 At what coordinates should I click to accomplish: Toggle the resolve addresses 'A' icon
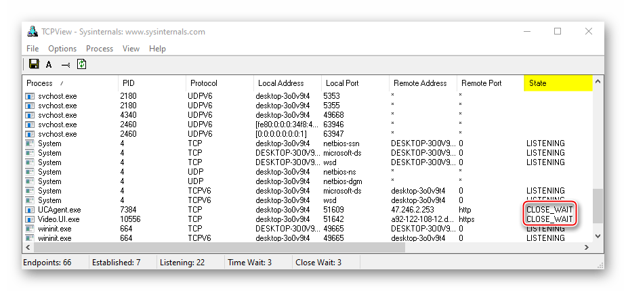pyautogui.click(x=49, y=65)
